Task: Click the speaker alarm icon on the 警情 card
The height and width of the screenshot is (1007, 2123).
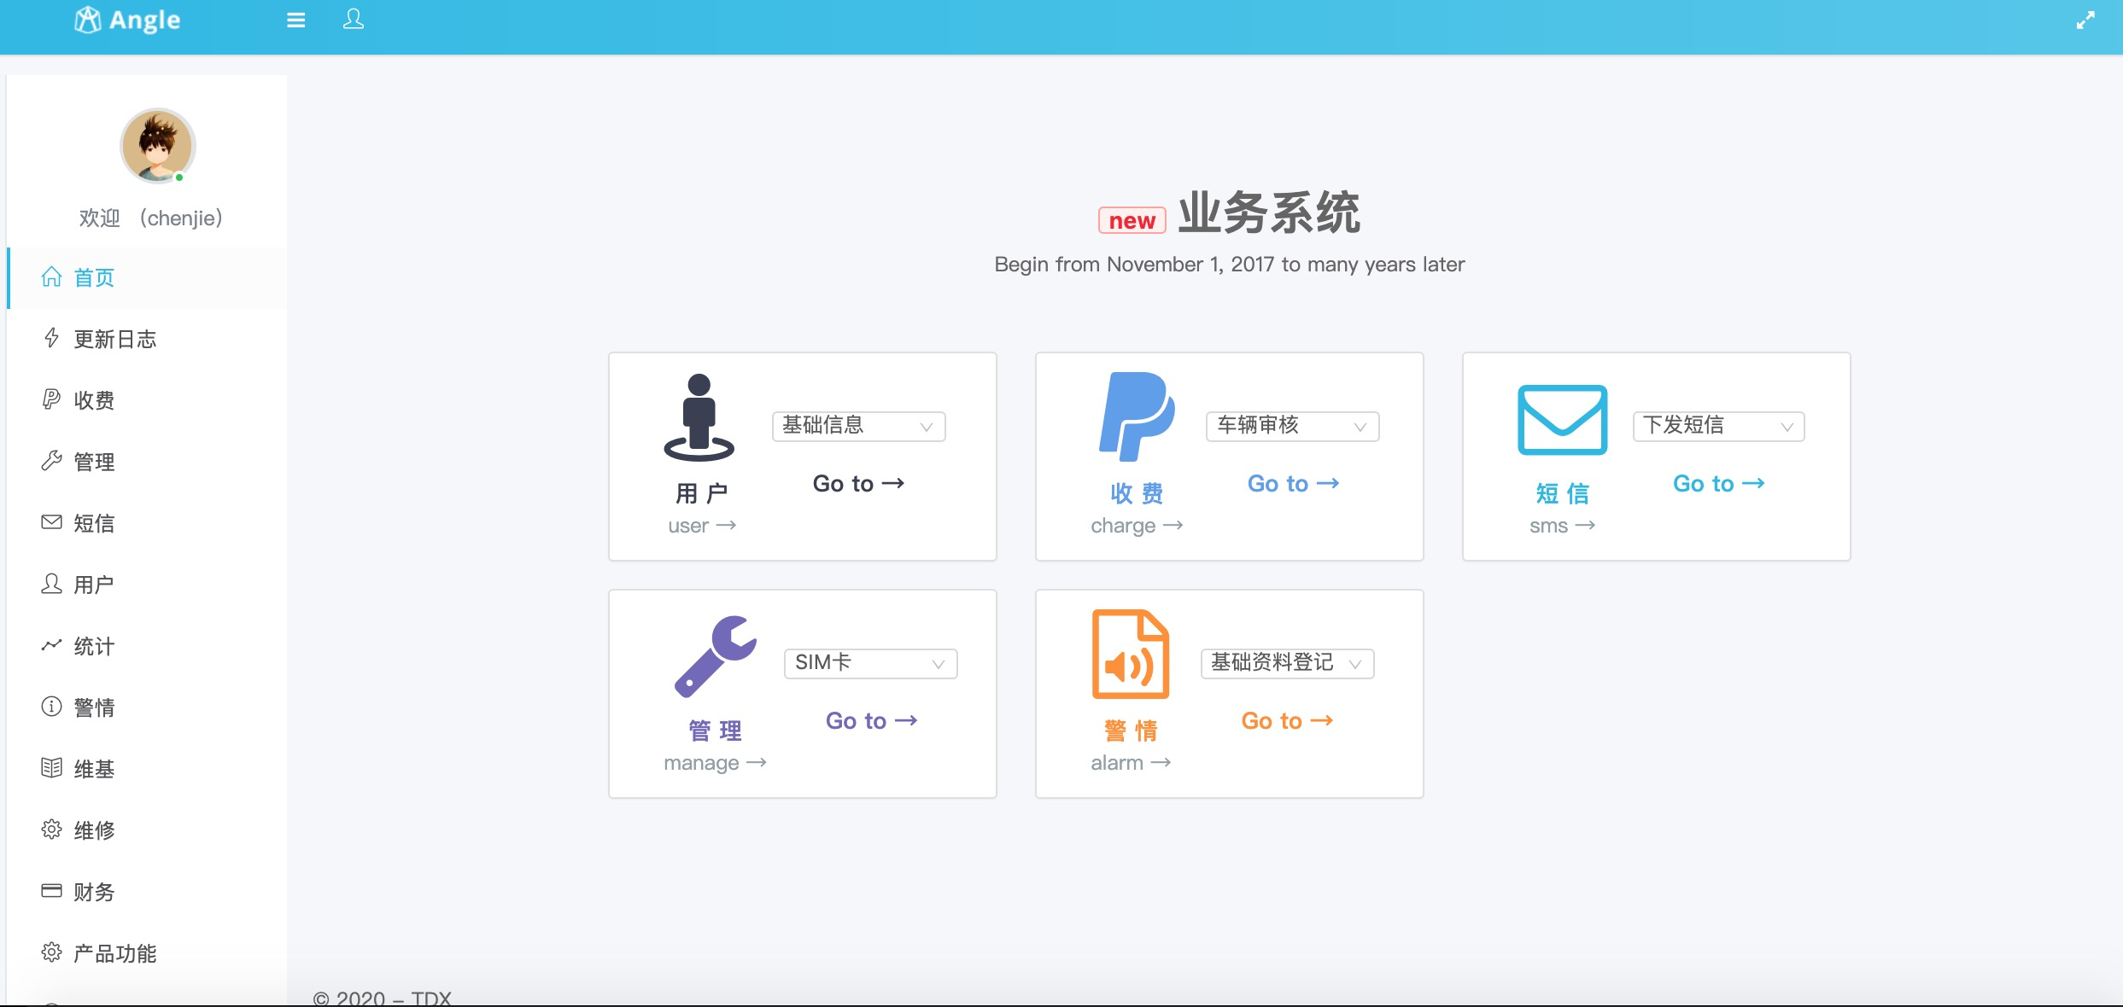Action: pyautogui.click(x=1130, y=653)
